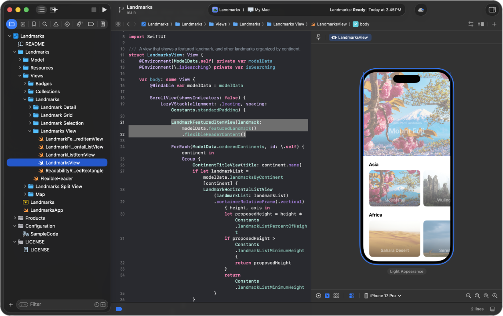Image resolution: width=503 pixels, height=316 pixels.
Task: Open the Bookmark navigator
Action: tap(33, 24)
